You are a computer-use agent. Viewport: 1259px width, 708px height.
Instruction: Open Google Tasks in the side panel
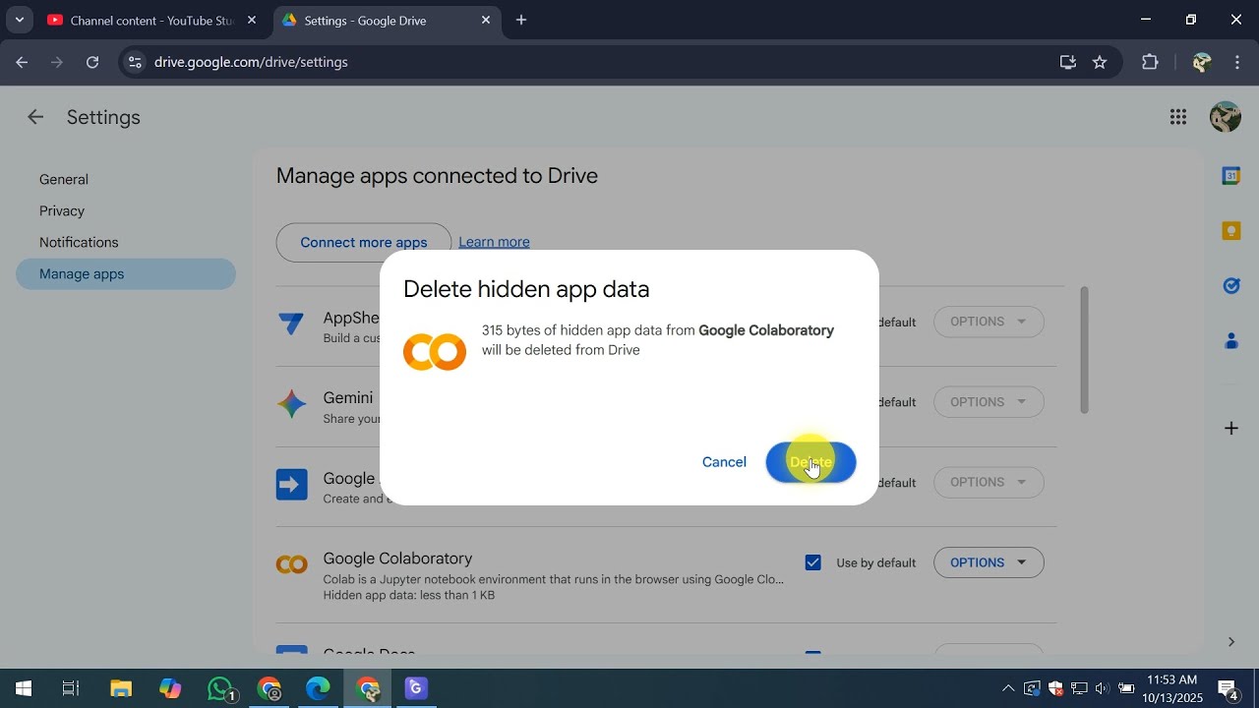click(1230, 286)
